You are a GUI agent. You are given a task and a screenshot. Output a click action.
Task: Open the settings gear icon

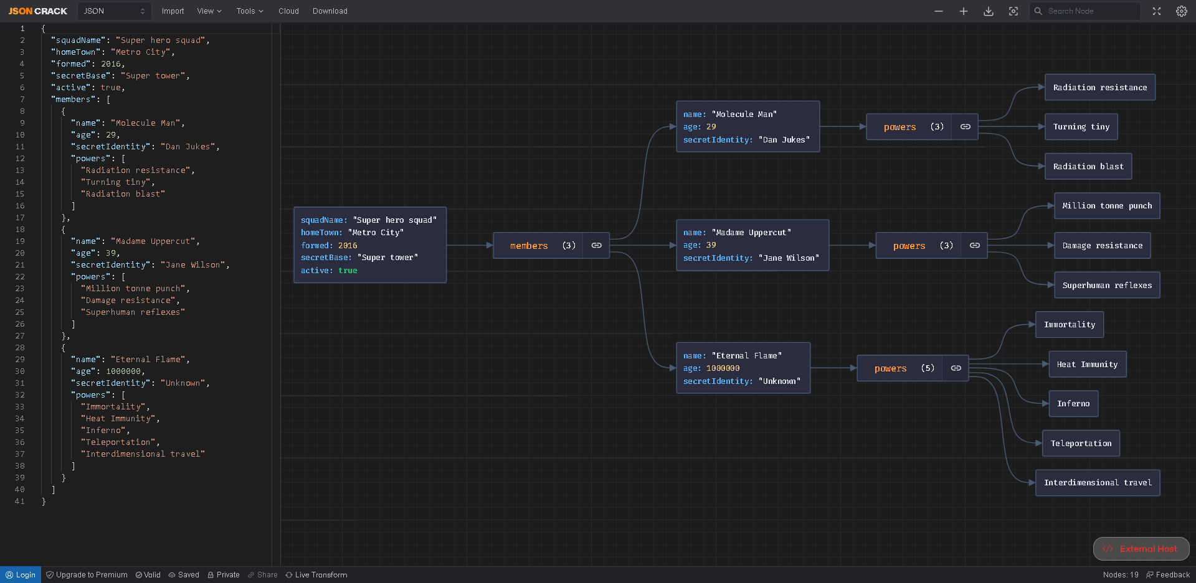click(1181, 11)
